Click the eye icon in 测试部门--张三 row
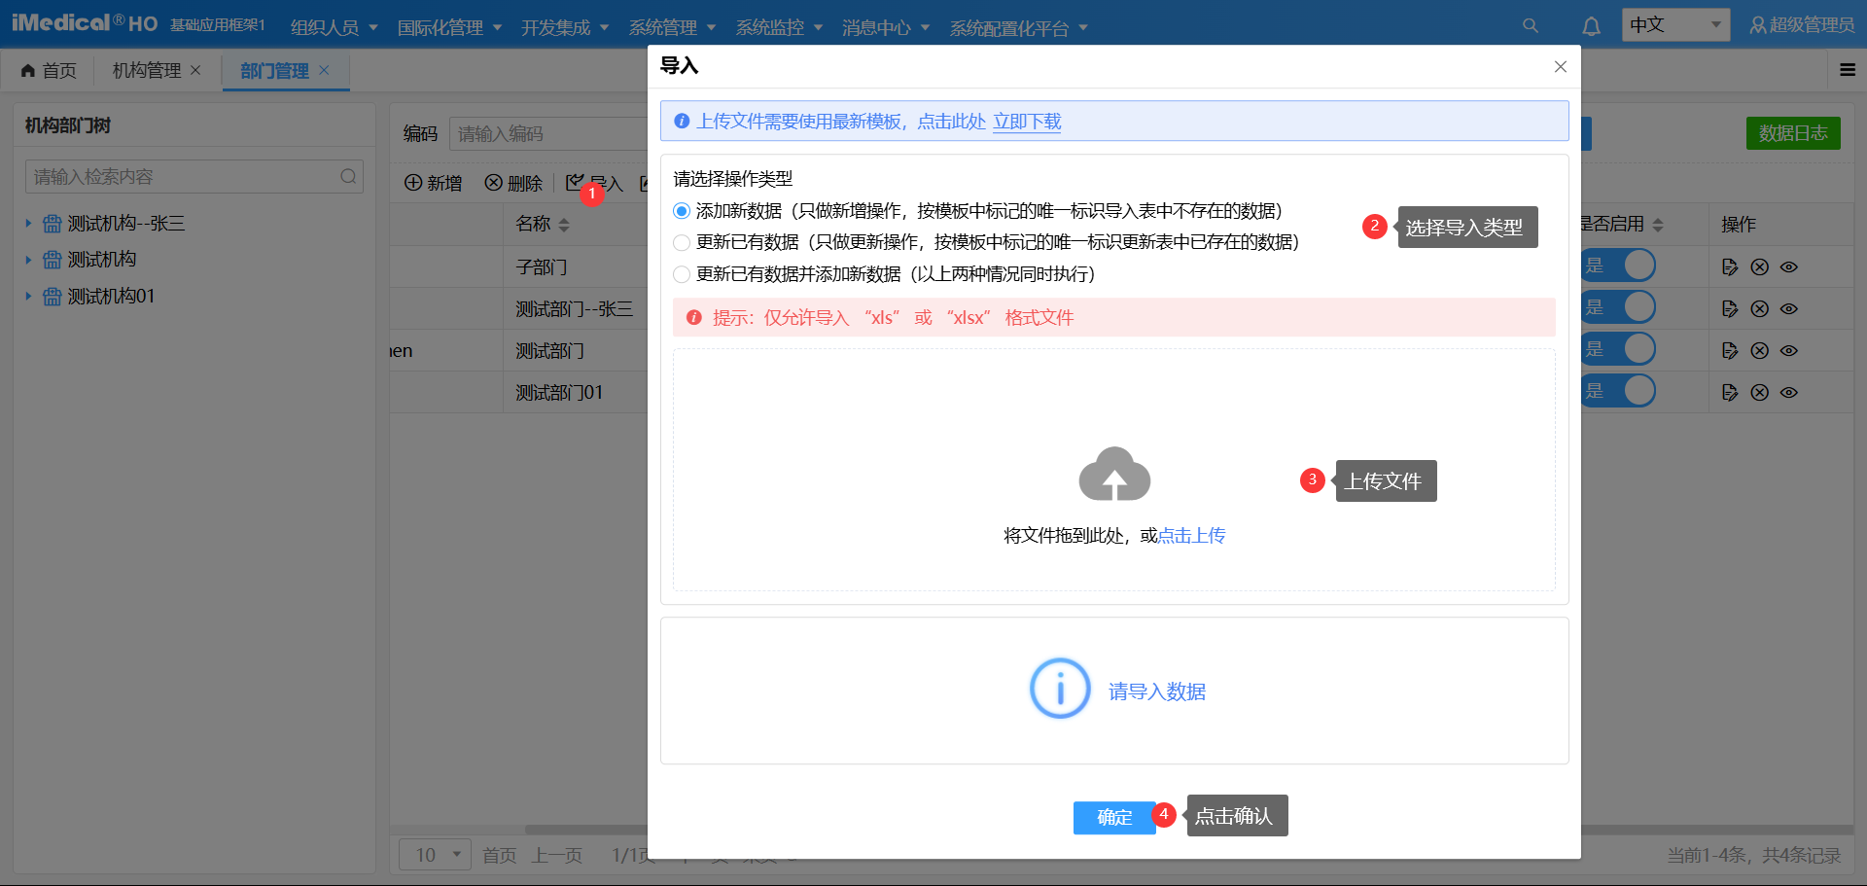This screenshot has width=1867, height=886. 1789,308
